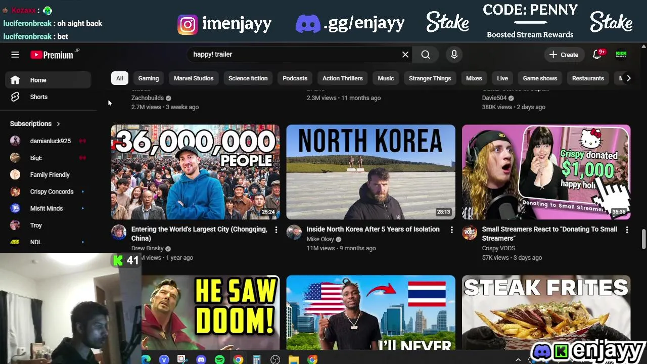
Task: Click the YouTube Premium logo
Action: point(52,55)
